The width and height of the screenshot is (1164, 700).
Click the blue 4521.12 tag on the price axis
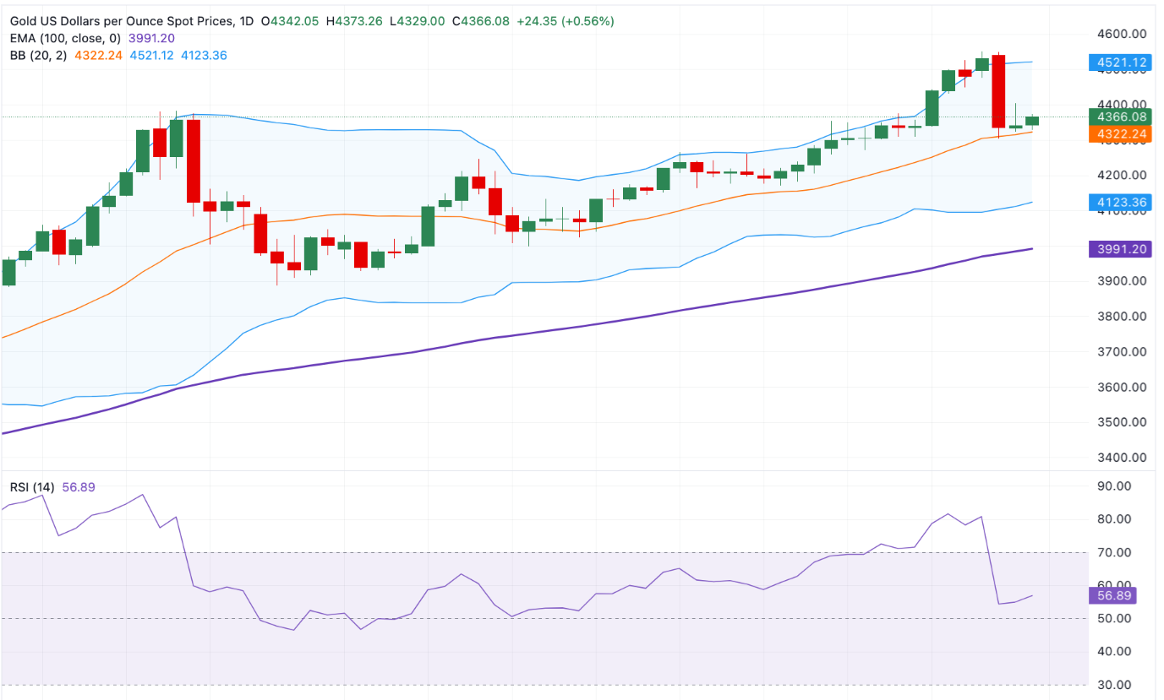click(x=1116, y=62)
